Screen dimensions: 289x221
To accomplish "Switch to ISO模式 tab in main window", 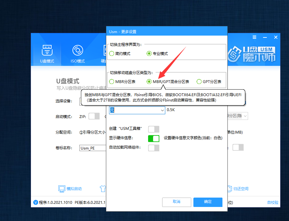I will (x=77, y=54).
